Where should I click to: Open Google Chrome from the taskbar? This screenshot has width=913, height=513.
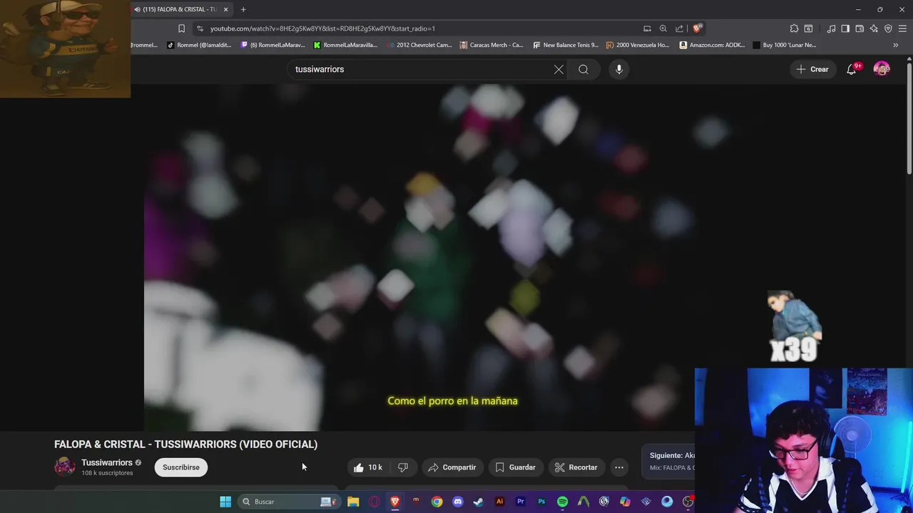[x=437, y=502]
